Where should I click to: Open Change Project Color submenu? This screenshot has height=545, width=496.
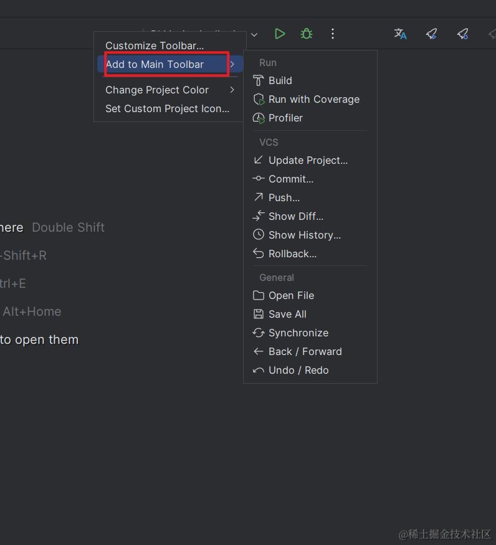(170, 90)
